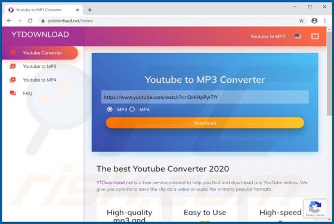Click the browser forward arrow
Viewport: 334px width, 224px height.
19,21
